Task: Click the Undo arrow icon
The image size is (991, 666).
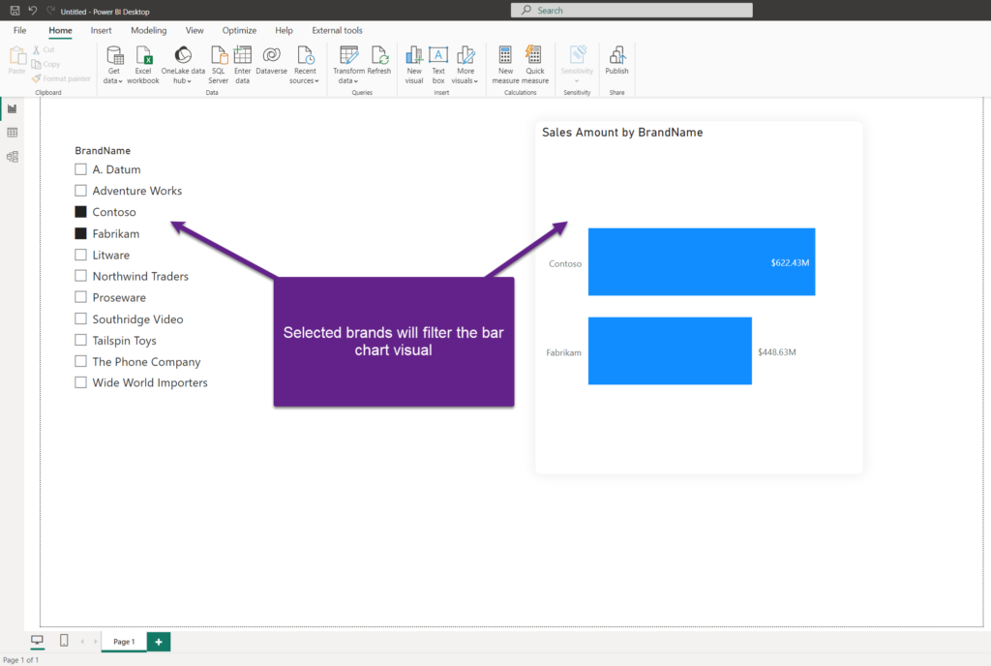Action: (33, 11)
